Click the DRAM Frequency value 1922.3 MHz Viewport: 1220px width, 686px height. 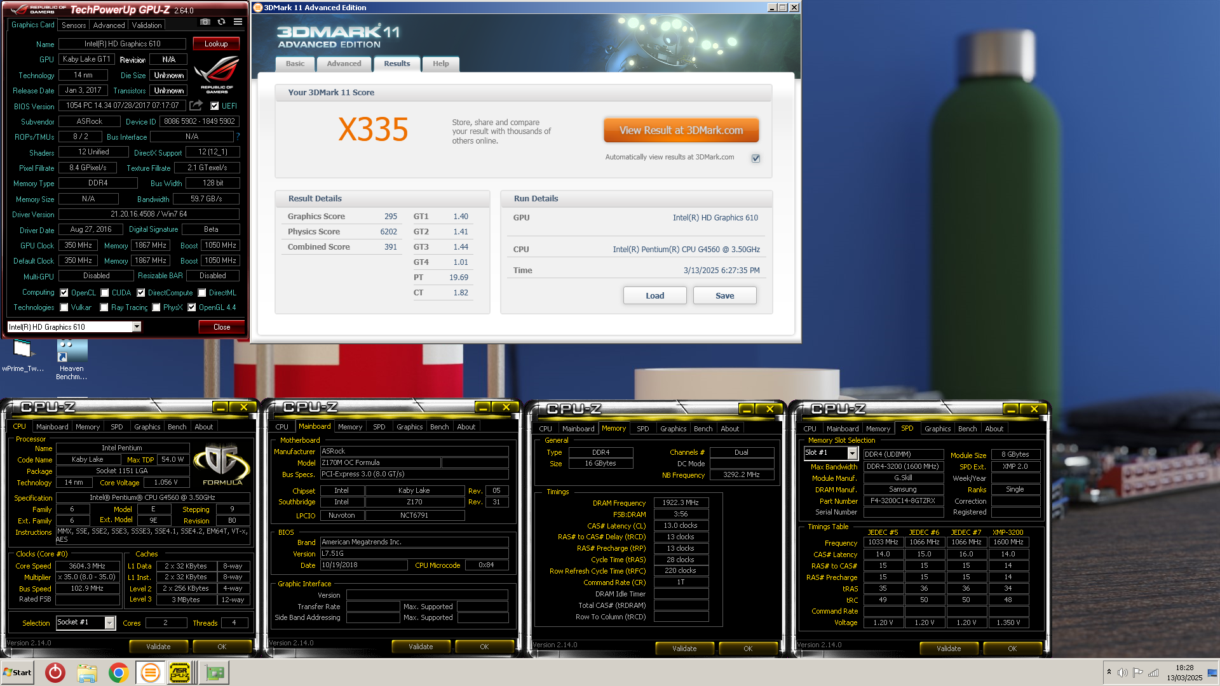click(x=681, y=502)
